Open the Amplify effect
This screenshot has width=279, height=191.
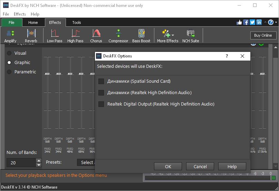pos(10,36)
